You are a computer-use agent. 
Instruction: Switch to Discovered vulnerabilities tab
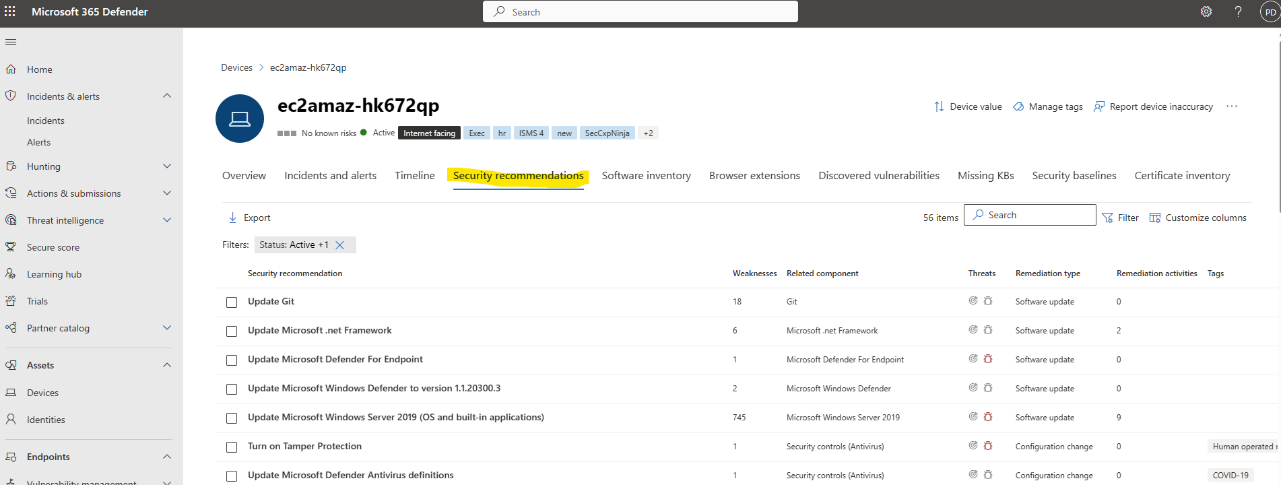[x=879, y=176]
